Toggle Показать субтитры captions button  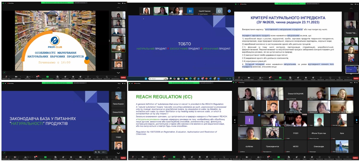click(80, 158)
